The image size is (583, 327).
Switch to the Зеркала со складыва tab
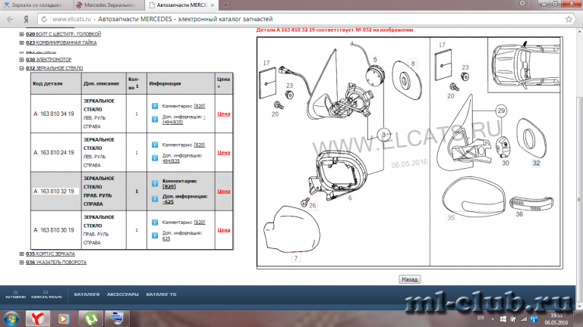[36, 5]
